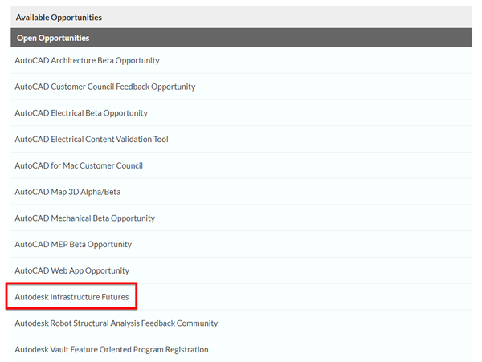The height and width of the screenshot is (362, 482).
Task: Click the Available Opportunities heading
Action: coord(59,18)
